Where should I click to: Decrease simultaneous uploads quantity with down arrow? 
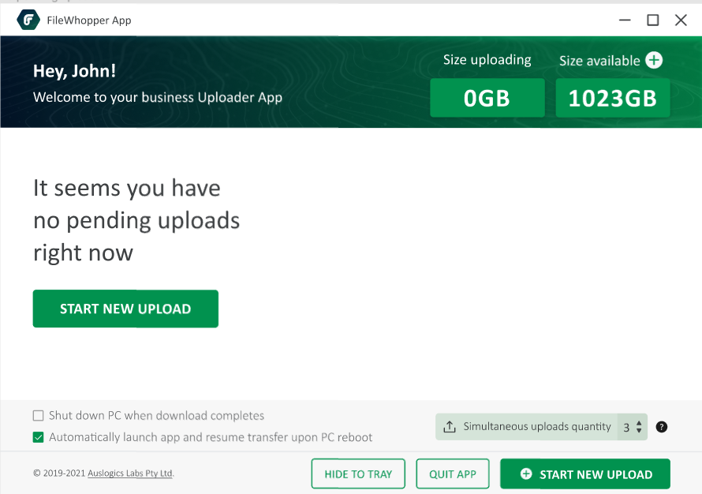[640, 431]
